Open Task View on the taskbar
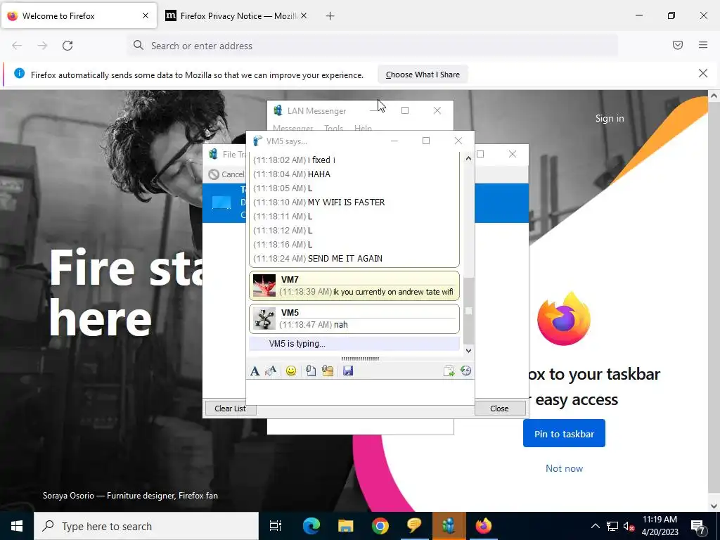The width and height of the screenshot is (720, 540). coord(276,526)
